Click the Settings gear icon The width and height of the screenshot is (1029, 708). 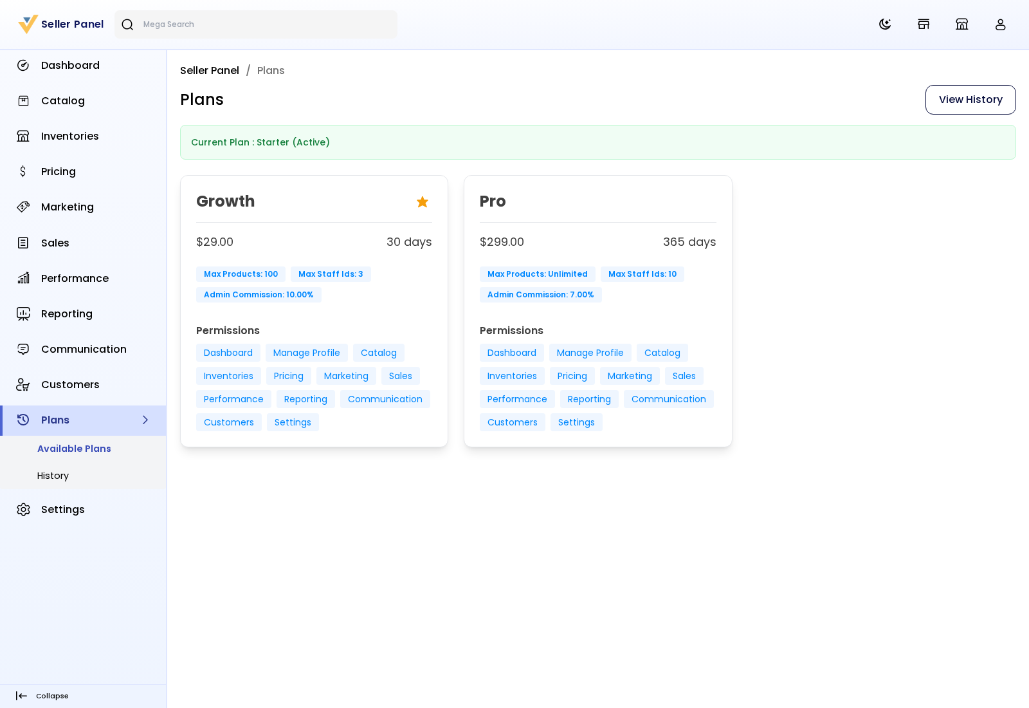(x=23, y=510)
